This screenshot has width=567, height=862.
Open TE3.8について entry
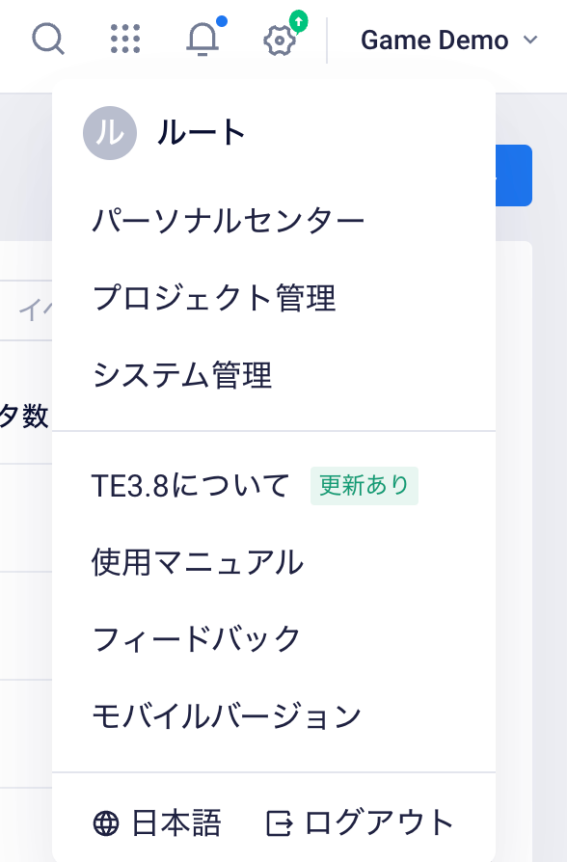[x=191, y=486]
